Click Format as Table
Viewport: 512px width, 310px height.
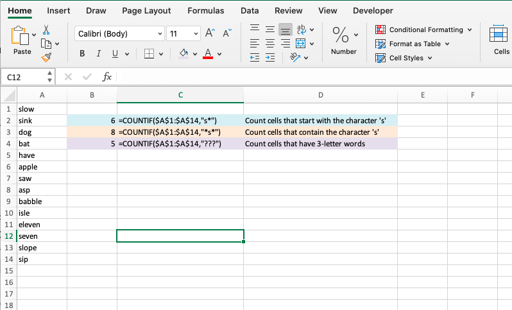coord(413,44)
